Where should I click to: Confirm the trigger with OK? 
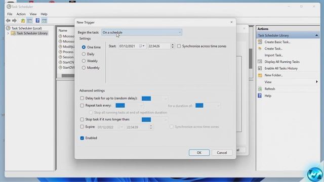pyautogui.click(x=199, y=153)
